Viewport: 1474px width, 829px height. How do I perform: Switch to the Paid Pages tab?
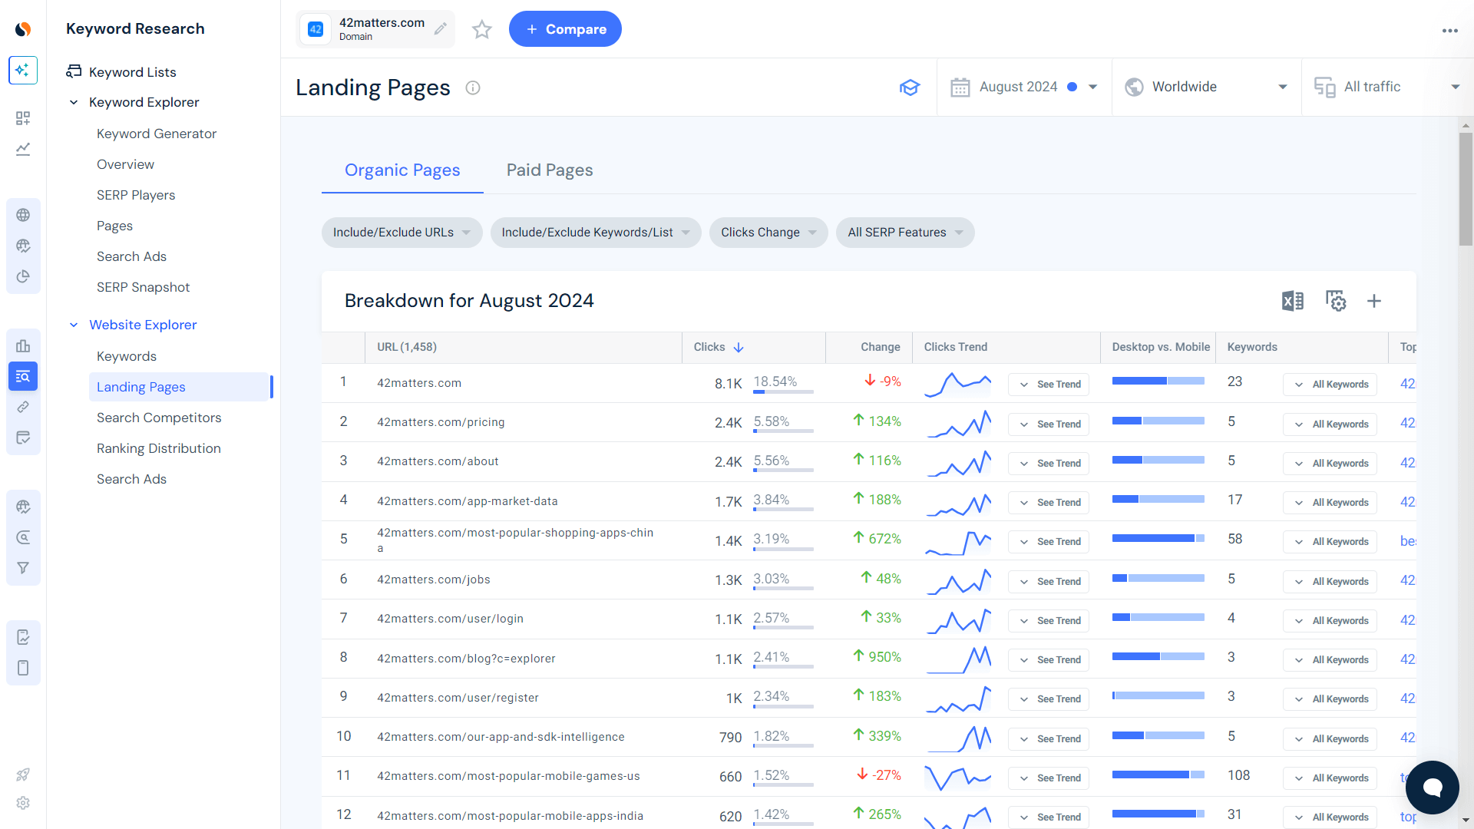(549, 170)
